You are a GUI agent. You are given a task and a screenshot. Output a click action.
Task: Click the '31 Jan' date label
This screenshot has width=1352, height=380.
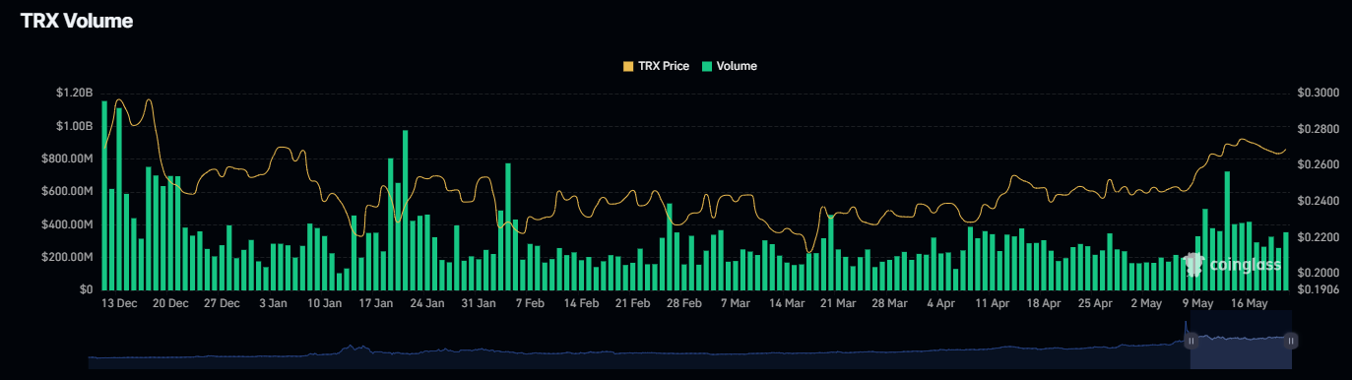click(478, 304)
